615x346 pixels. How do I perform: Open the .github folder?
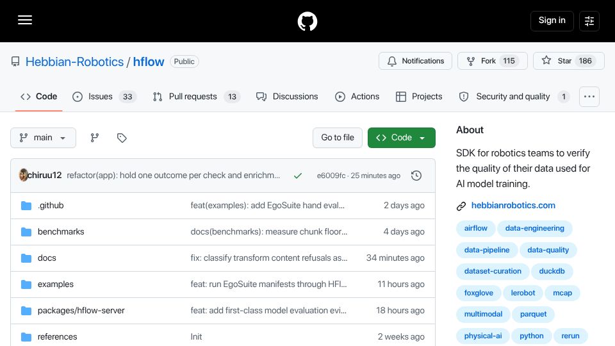point(51,206)
